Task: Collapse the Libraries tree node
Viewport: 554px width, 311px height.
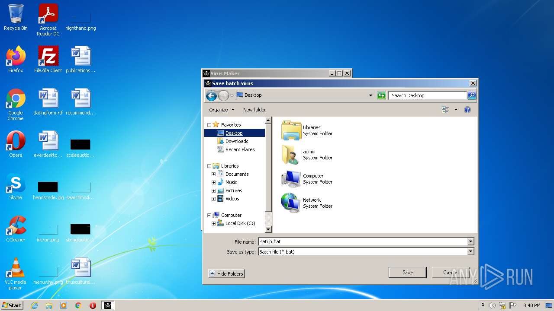Action: 209,166
